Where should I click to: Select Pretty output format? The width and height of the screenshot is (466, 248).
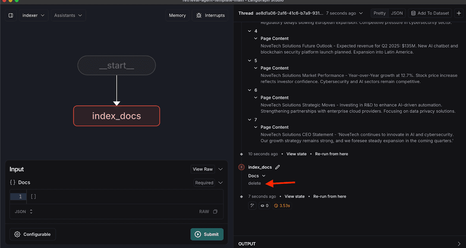pos(379,13)
